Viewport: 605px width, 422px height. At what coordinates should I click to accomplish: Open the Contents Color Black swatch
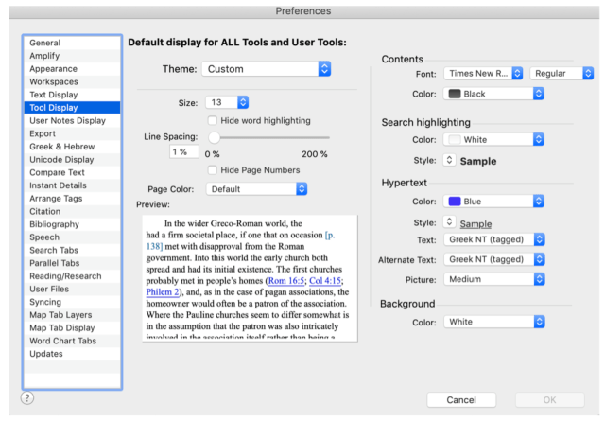click(493, 94)
